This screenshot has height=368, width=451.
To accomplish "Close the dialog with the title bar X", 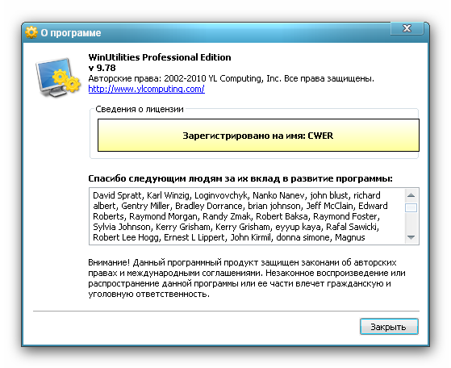I will click(407, 28).
